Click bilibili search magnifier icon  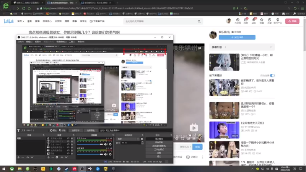tap(199, 21)
